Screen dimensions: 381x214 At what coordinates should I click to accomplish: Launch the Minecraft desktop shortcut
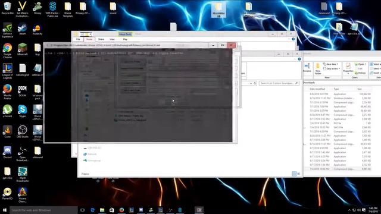[x=23, y=49]
